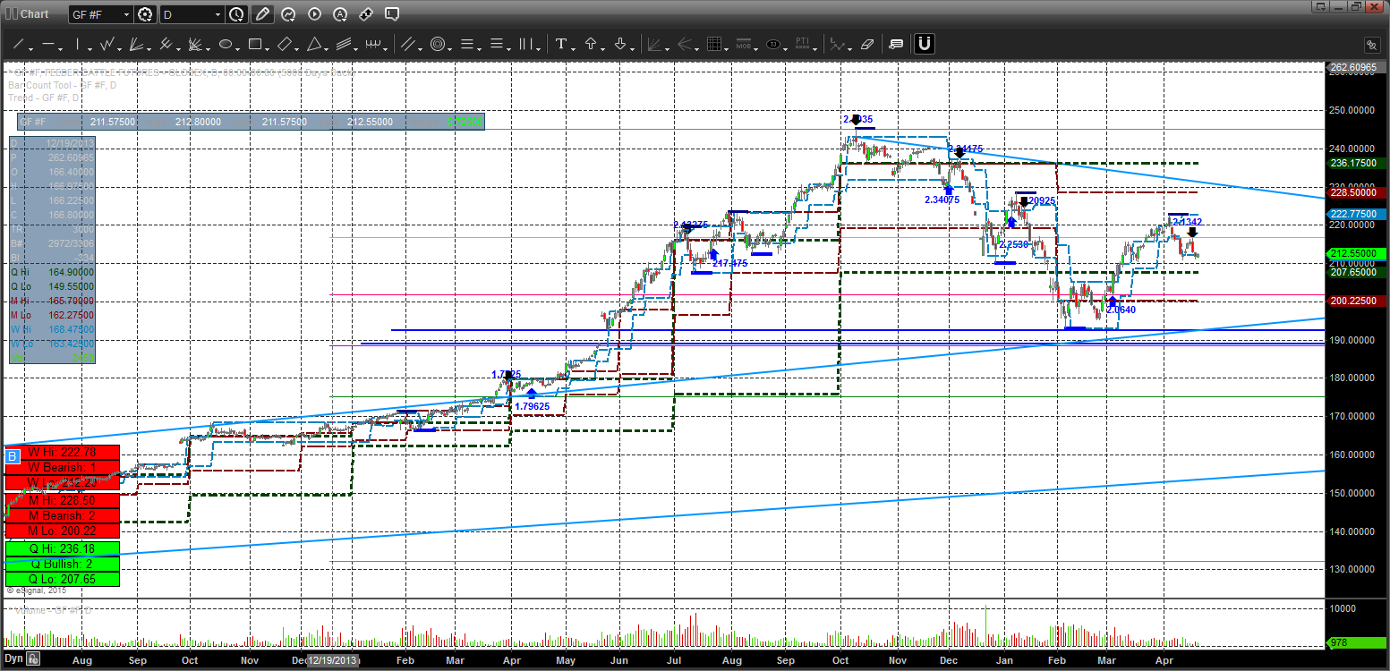Image resolution: width=1390 pixels, height=671 pixels.
Task: Choose the rectangle drawing tool
Action: 254,44
